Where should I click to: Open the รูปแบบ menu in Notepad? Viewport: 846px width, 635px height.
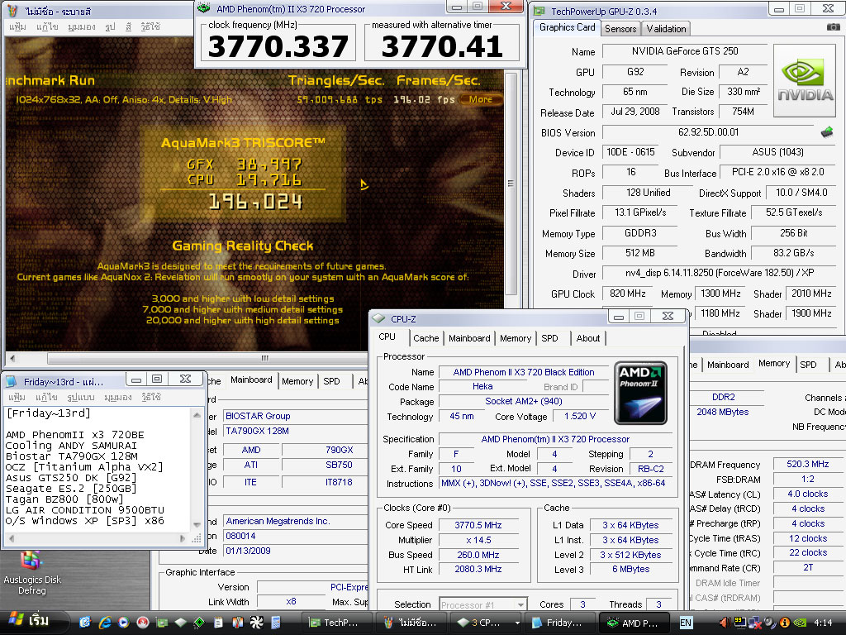click(80, 397)
